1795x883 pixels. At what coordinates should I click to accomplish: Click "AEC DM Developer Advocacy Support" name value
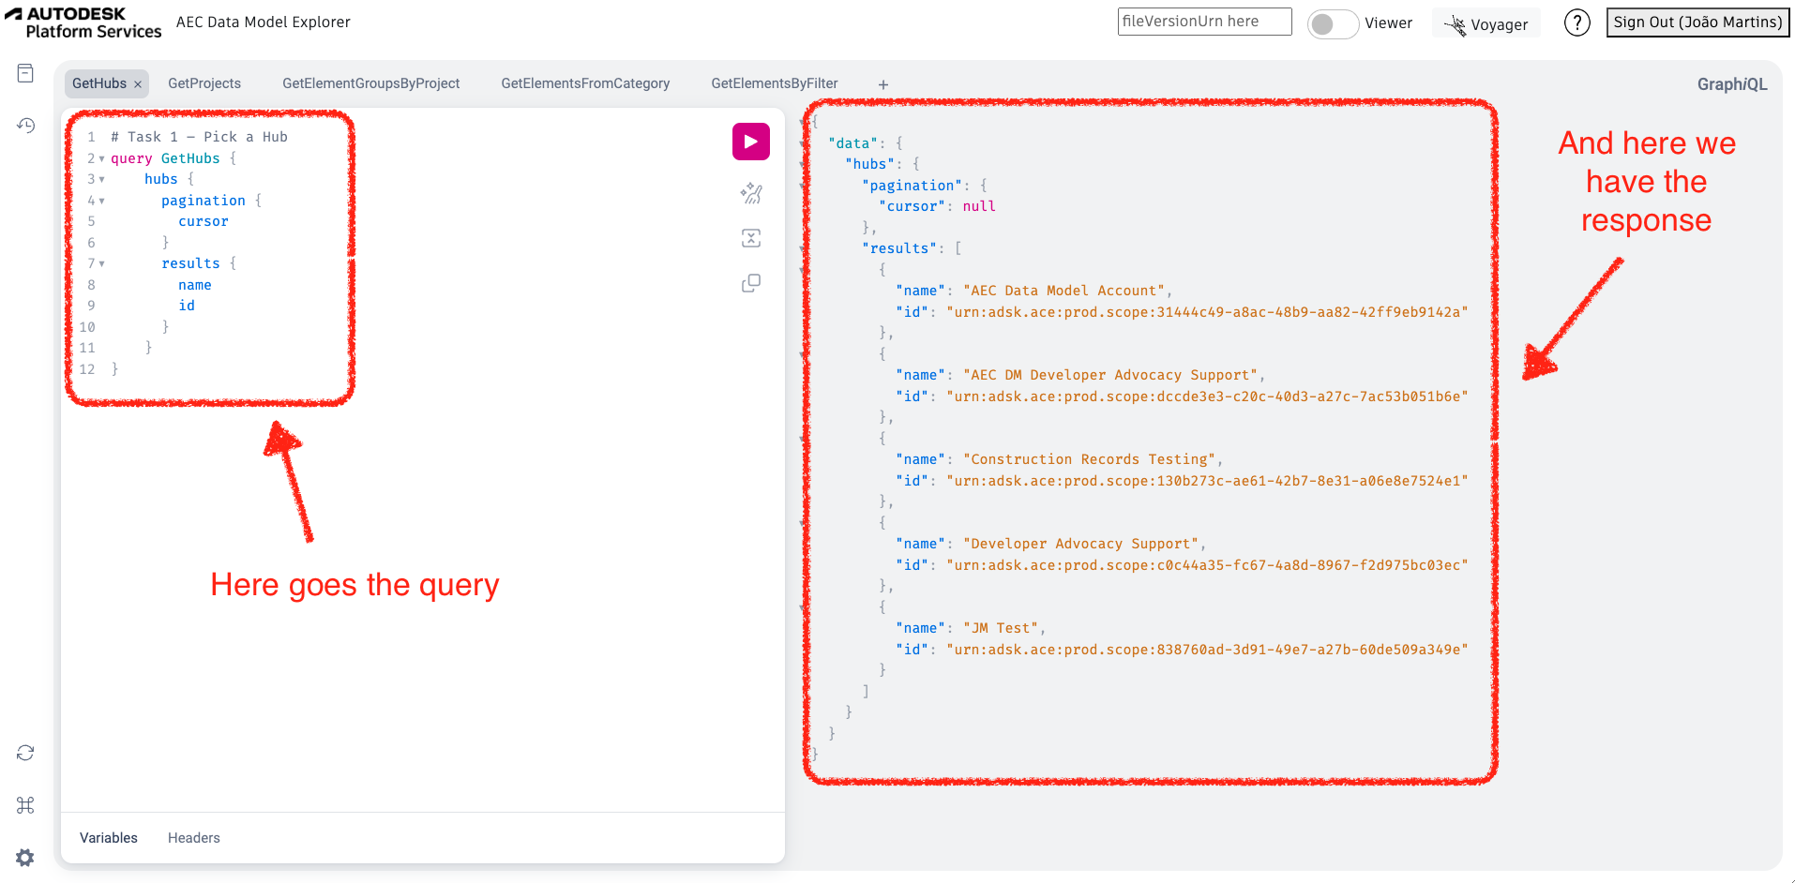point(1109,375)
